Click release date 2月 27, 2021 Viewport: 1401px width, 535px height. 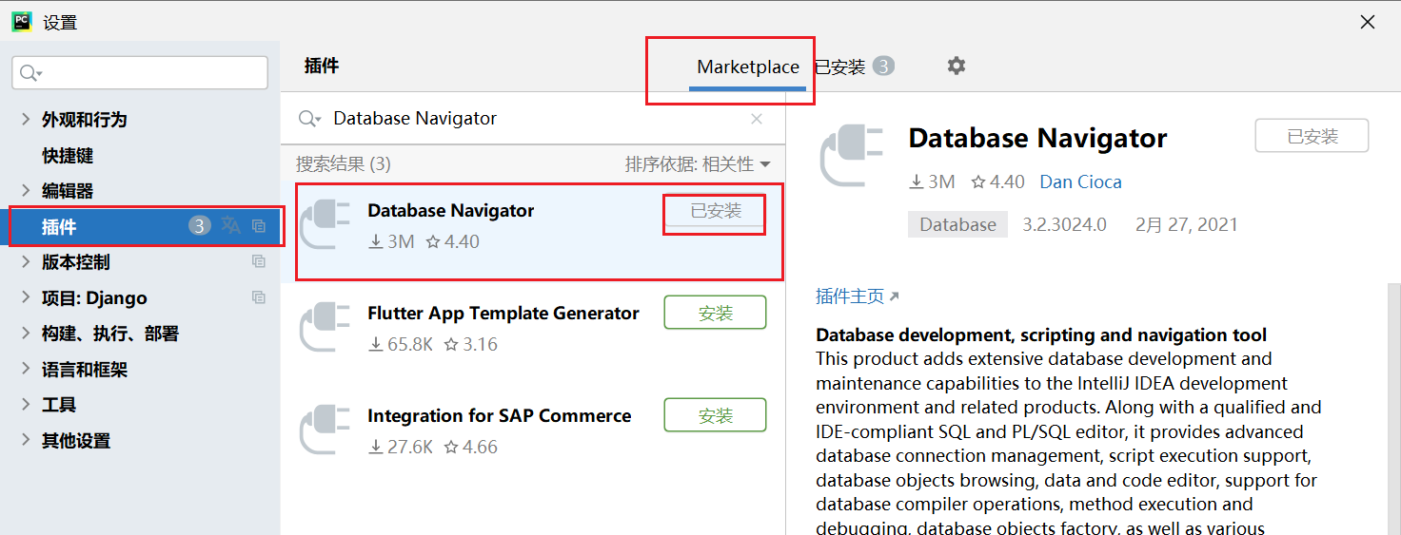[1187, 225]
